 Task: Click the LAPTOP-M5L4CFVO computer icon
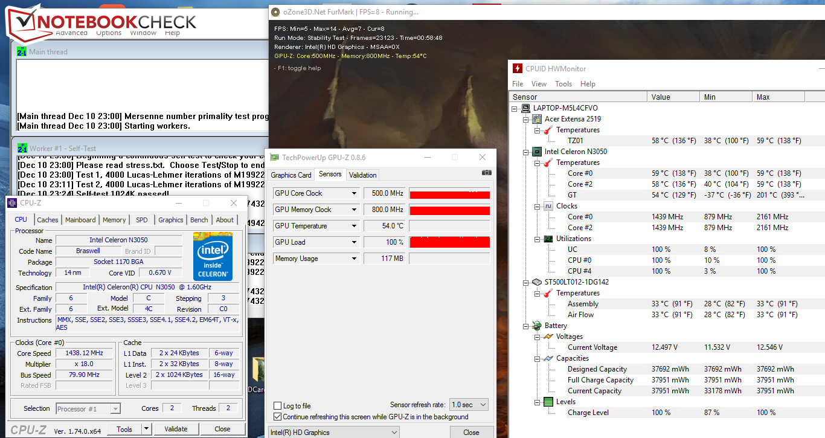pyautogui.click(x=525, y=108)
